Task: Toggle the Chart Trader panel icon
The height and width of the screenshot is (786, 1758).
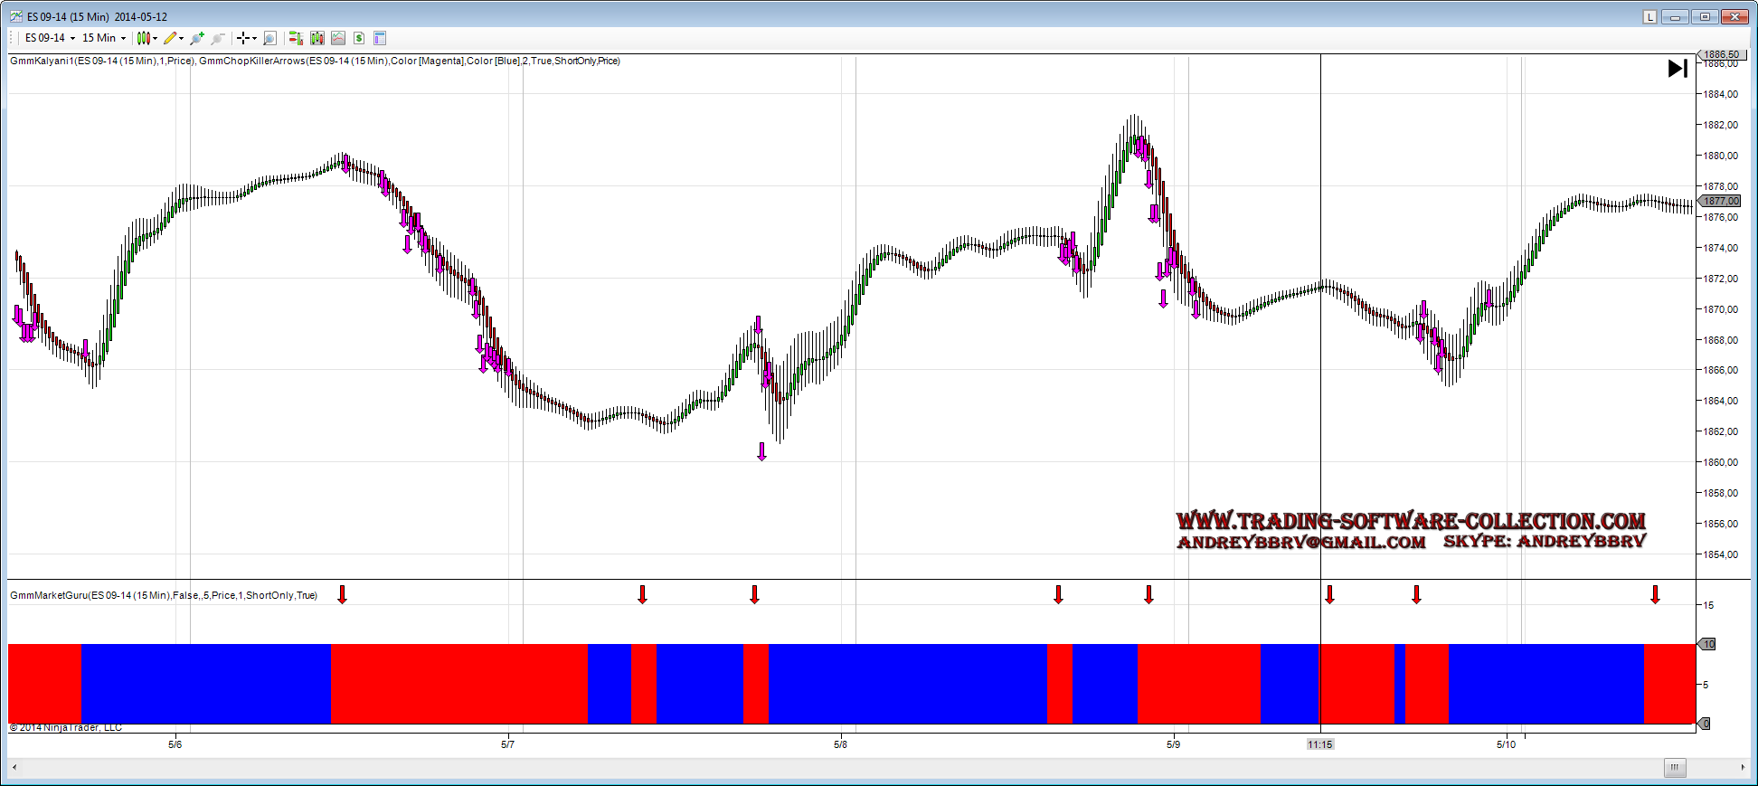Action: tap(295, 38)
